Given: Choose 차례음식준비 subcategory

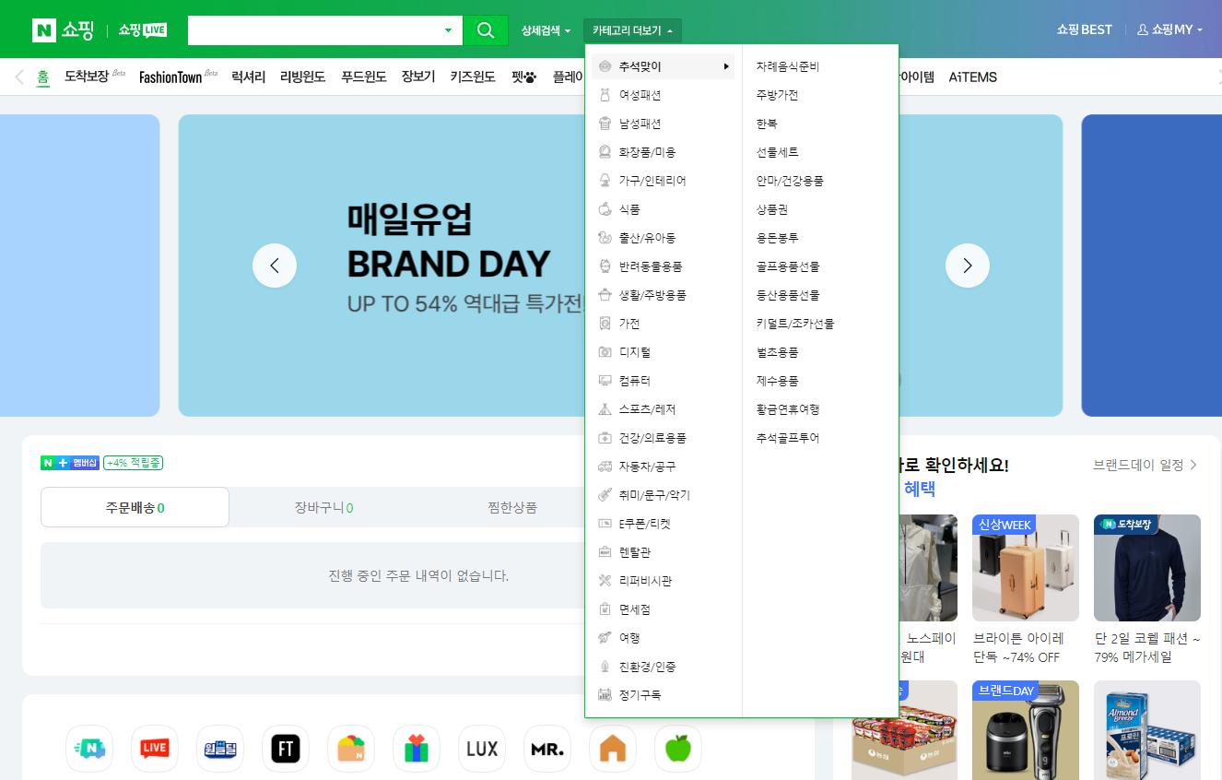Looking at the screenshot, I should coord(788,67).
